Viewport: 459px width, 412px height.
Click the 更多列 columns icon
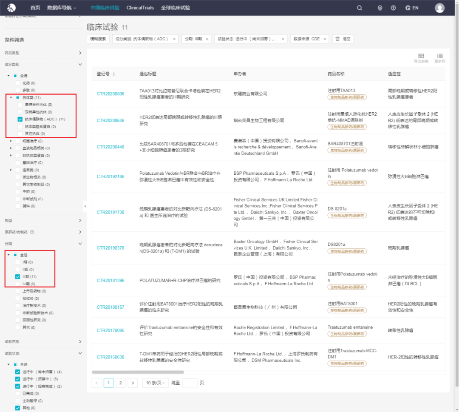pos(440,58)
